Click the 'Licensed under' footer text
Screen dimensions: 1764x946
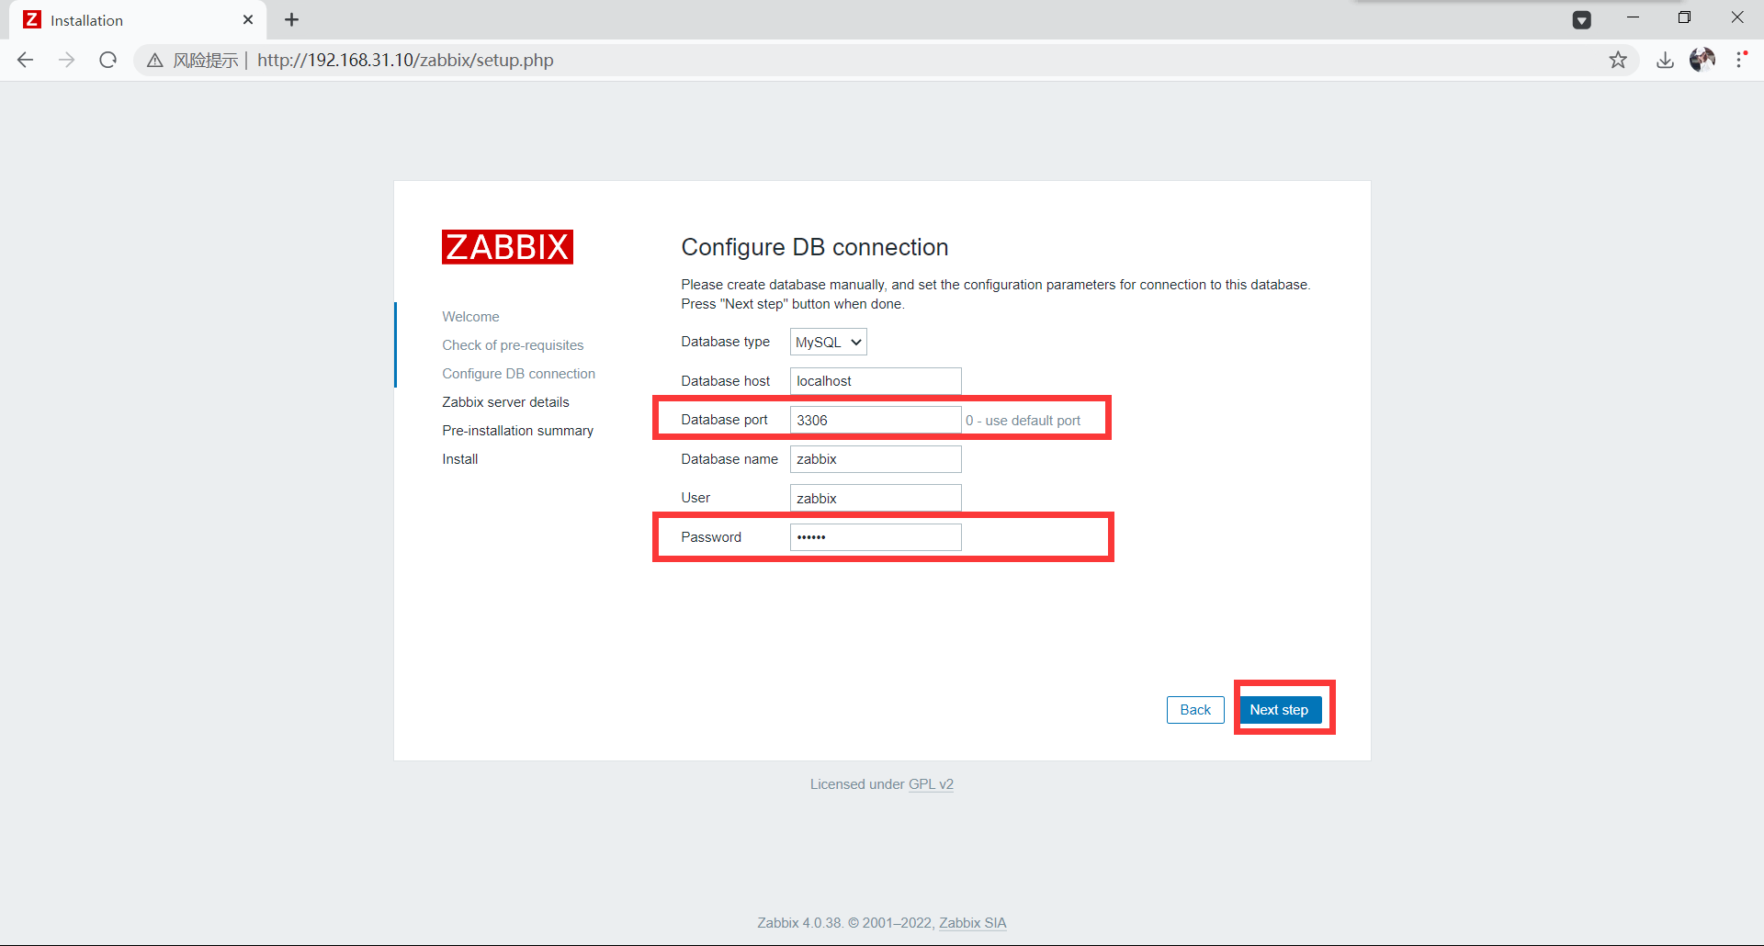(857, 784)
